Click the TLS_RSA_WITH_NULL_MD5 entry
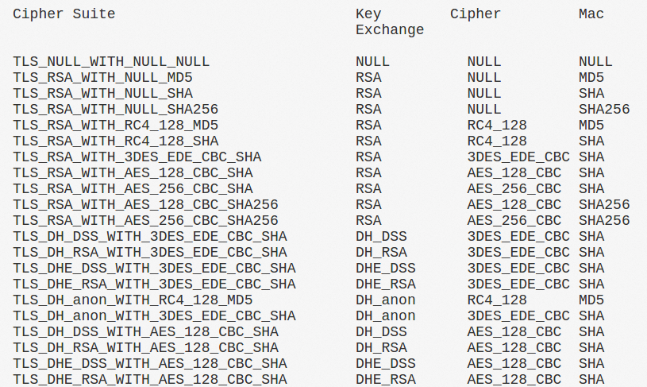The width and height of the screenshot is (647, 387). pyautogui.click(x=102, y=78)
